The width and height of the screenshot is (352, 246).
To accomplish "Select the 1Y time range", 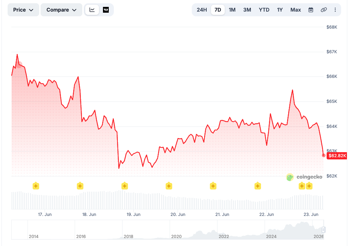I will click(280, 10).
